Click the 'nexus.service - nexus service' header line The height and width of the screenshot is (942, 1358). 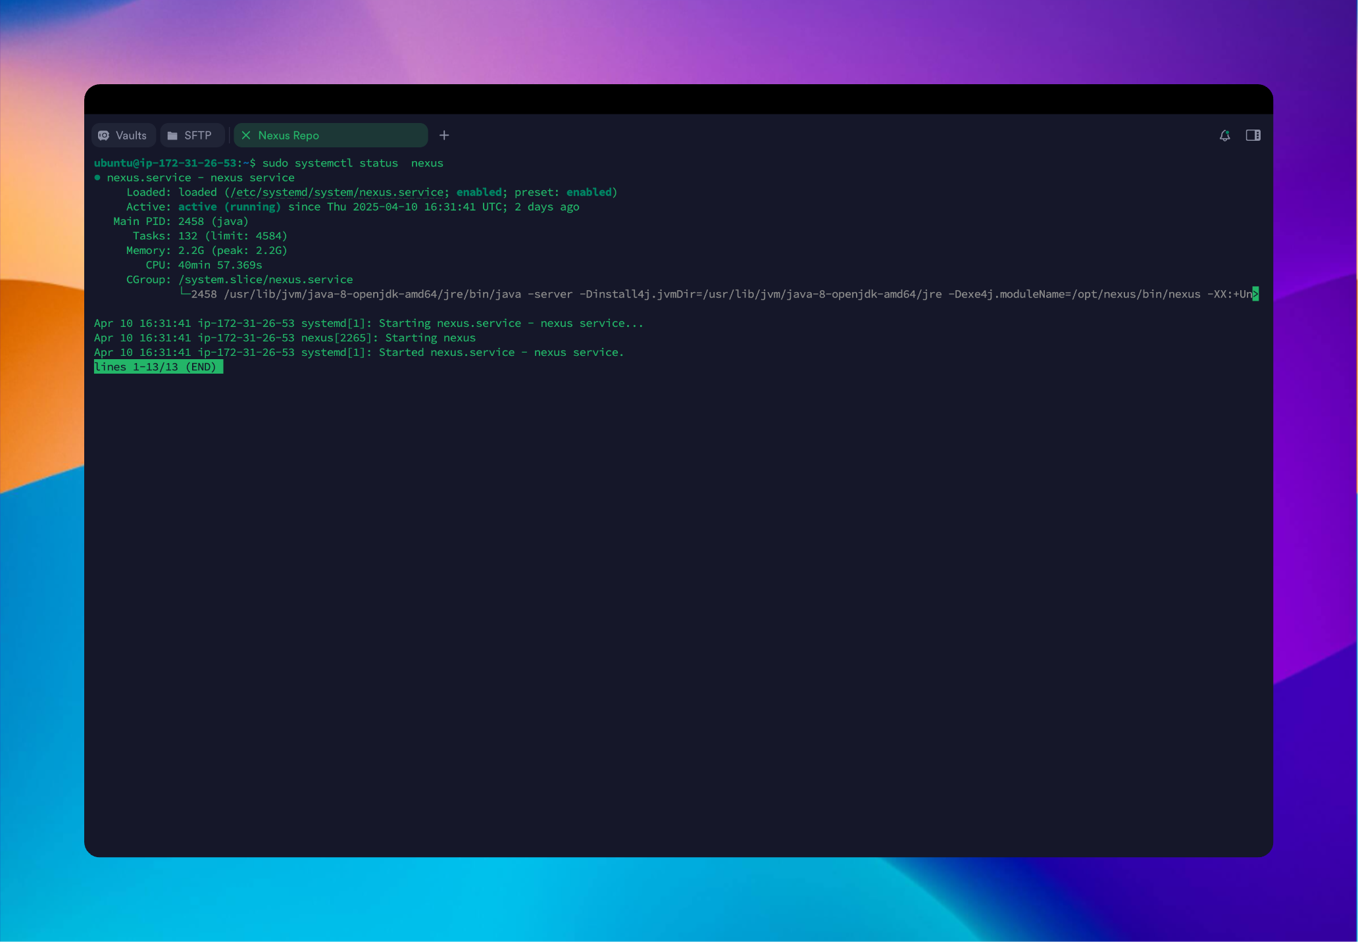pyautogui.click(x=201, y=178)
